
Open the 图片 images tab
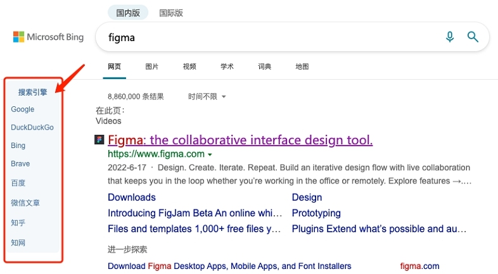pyautogui.click(x=152, y=66)
